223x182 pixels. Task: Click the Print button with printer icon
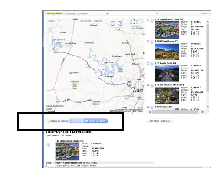(101, 121)
